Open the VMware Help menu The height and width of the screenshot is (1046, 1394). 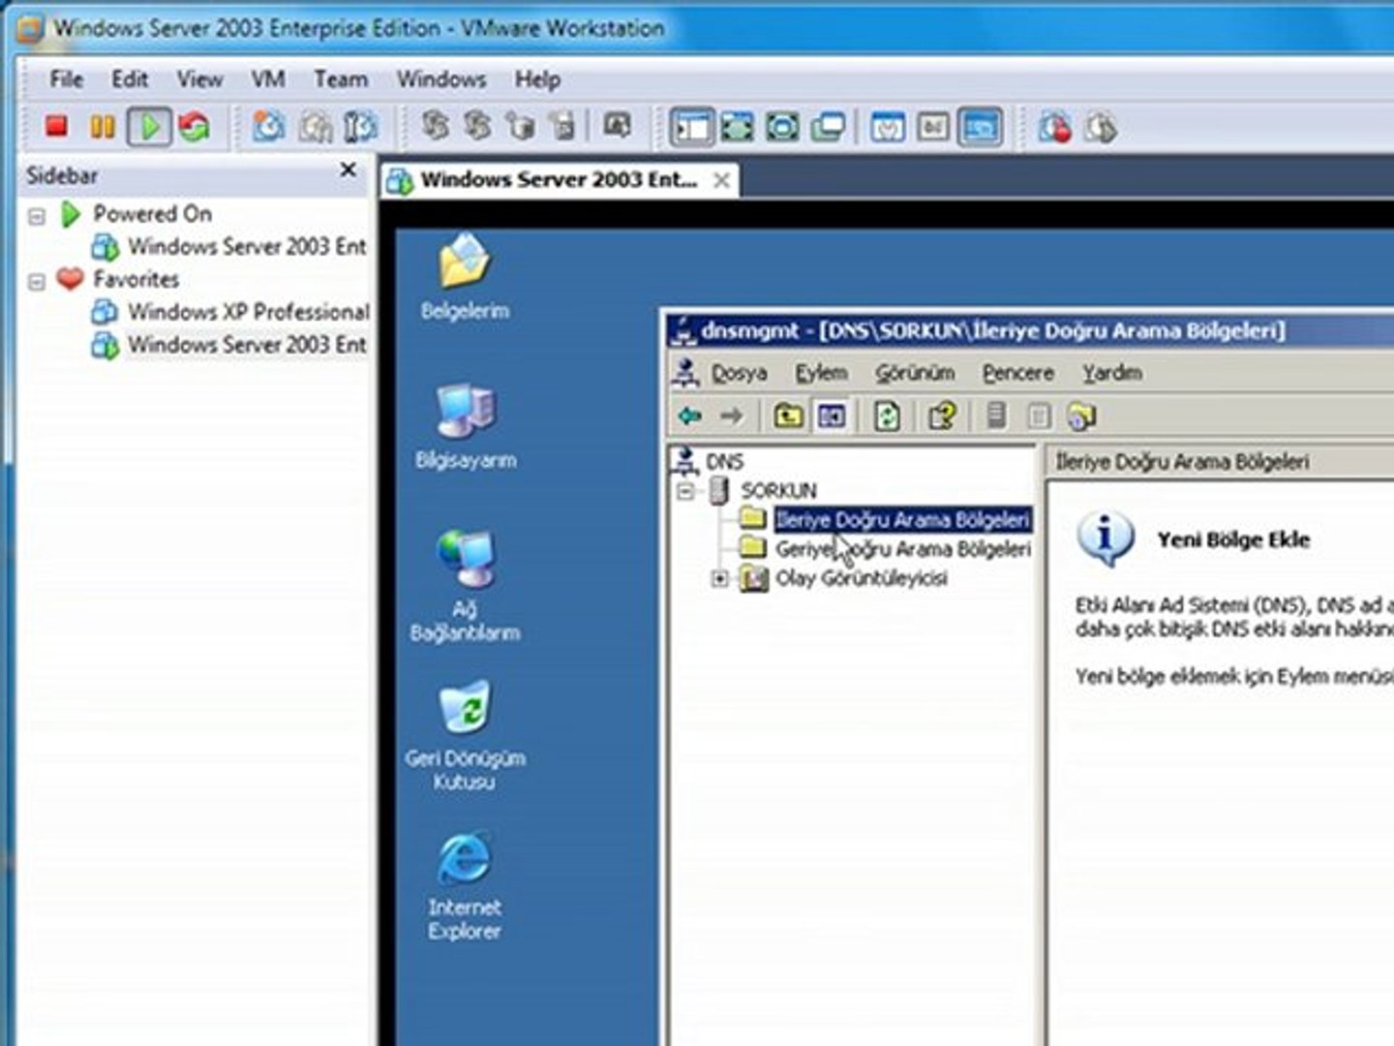click(537, 79)
